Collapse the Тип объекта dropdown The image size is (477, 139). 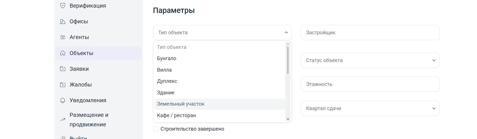pos(222,33)
